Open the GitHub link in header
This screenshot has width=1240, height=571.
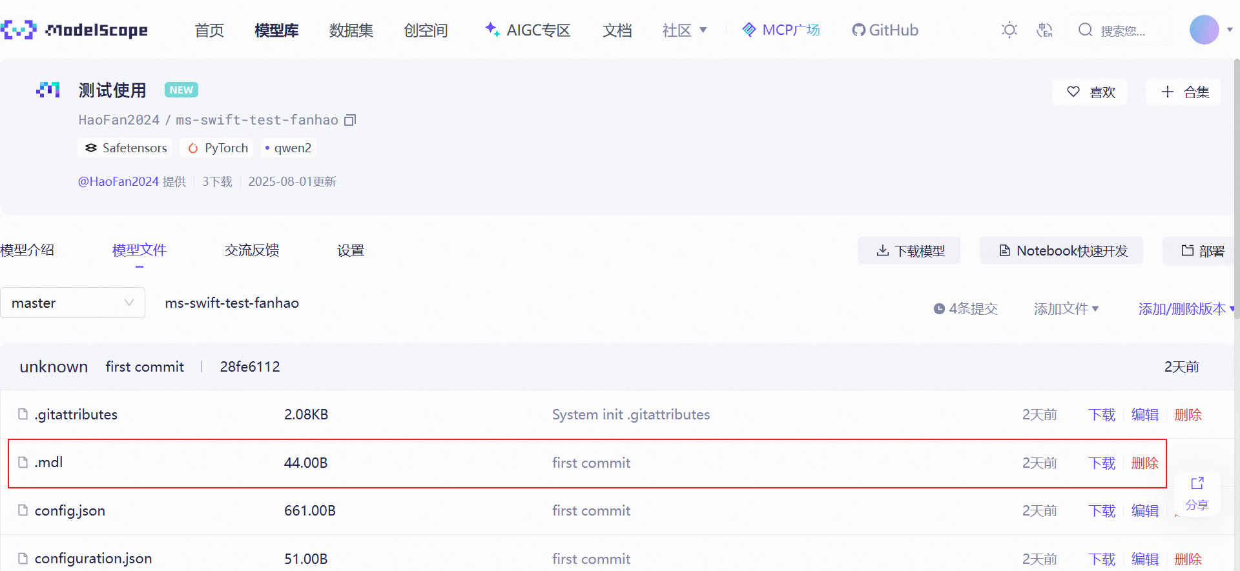click(885, 30)
